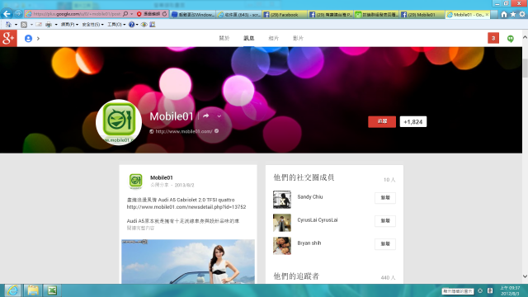Click the red security warning icon in address bar
The image size is (528, 297).
pyautogui.click(x=139, y=14)
